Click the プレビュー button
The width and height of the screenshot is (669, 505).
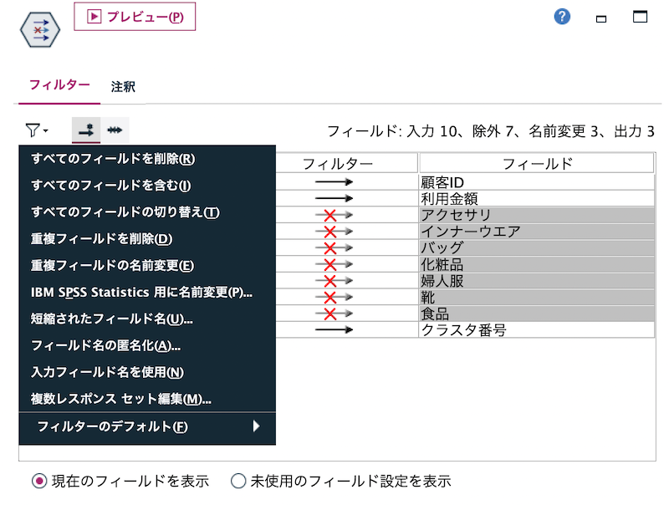click(x=135, y=16)
